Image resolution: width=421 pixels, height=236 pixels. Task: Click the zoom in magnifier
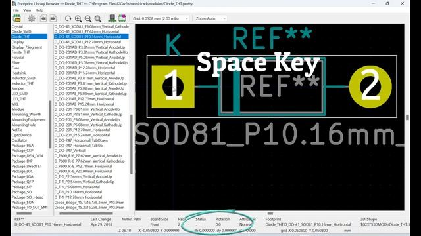click(x=78, y=18)
